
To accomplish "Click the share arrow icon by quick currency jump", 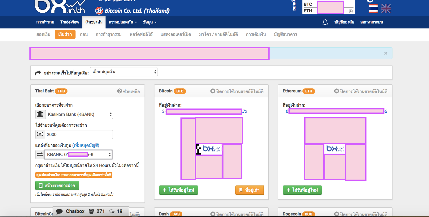I will click(x=38, y=73).
